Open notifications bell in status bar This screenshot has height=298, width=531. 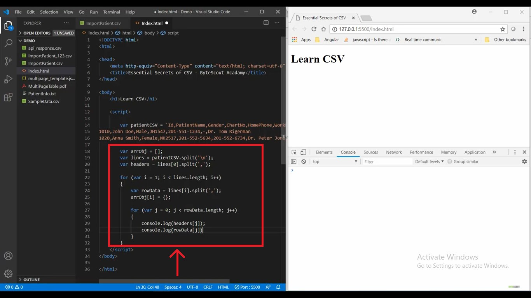pos(278,287)
